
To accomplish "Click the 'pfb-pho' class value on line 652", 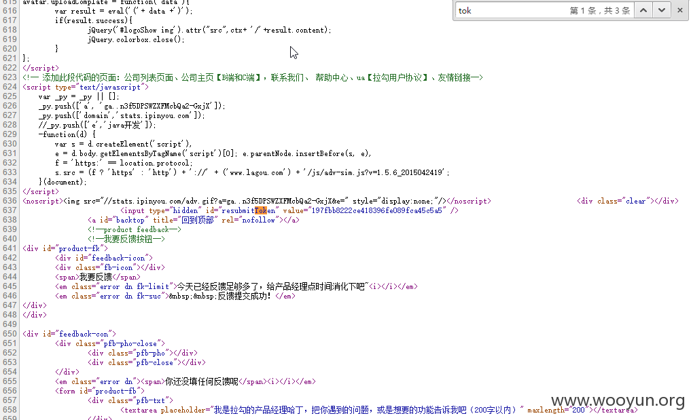I will pos(151,353).
